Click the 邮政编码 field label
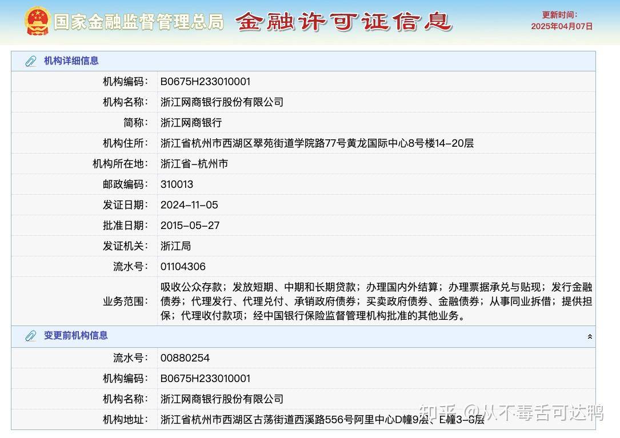Viewport: 620px width, 438px height. [125, 184]
